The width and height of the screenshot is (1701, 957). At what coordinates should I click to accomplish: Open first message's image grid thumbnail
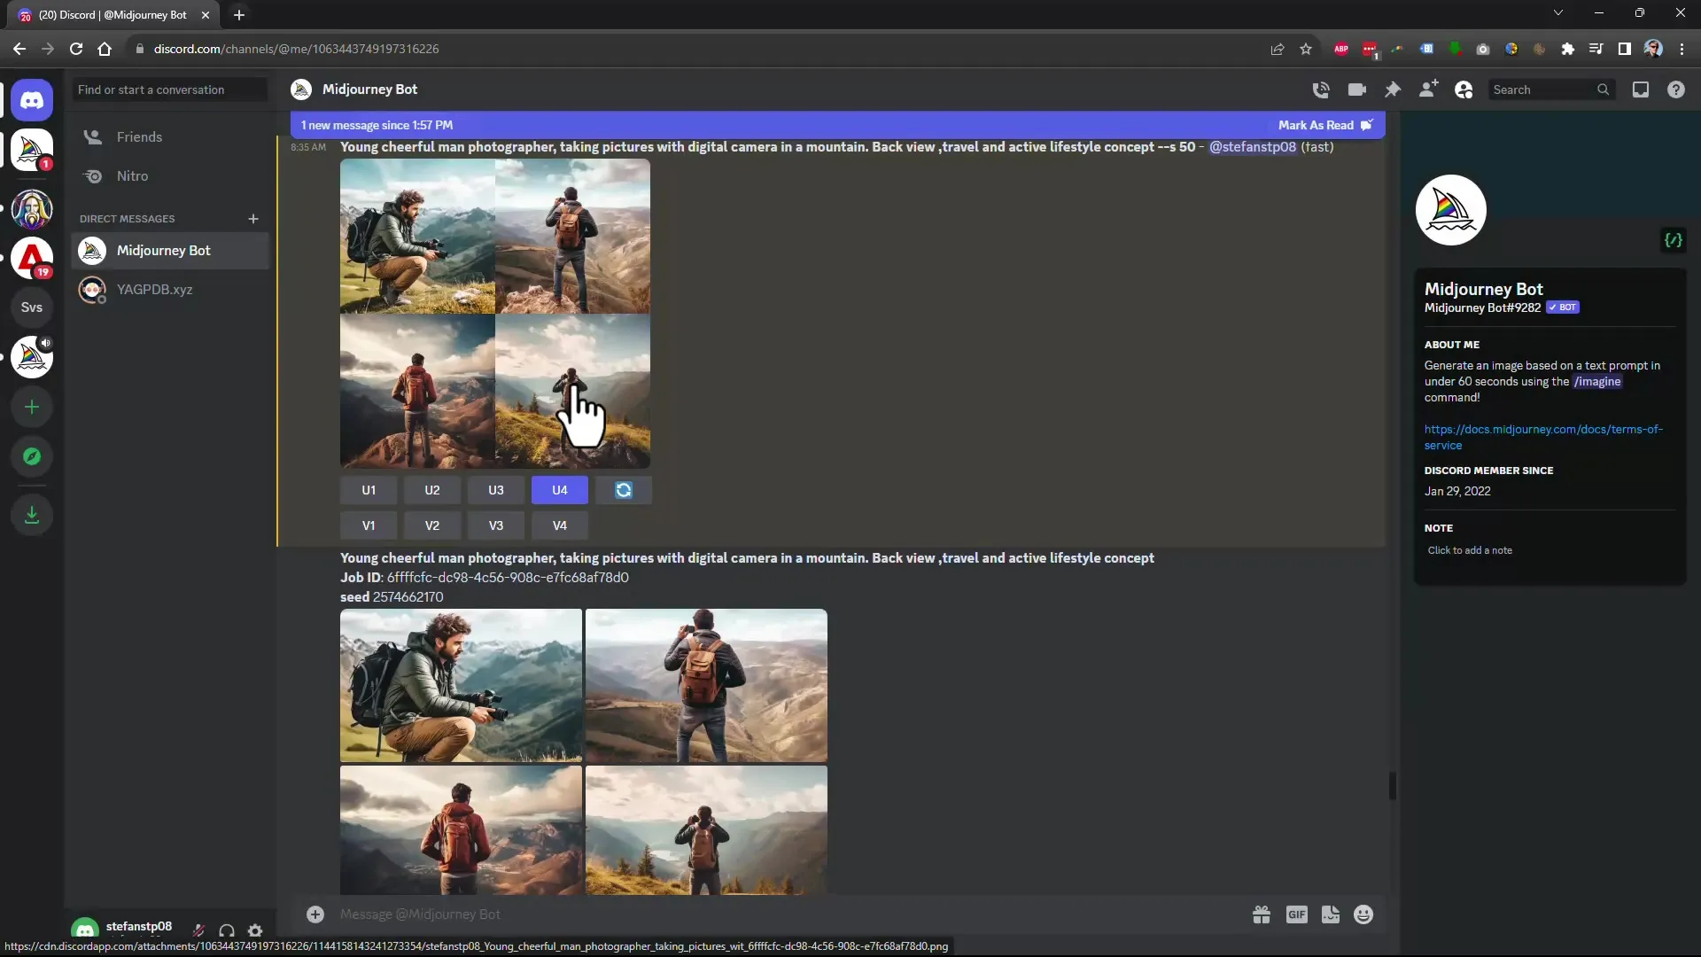click(495, 314)
